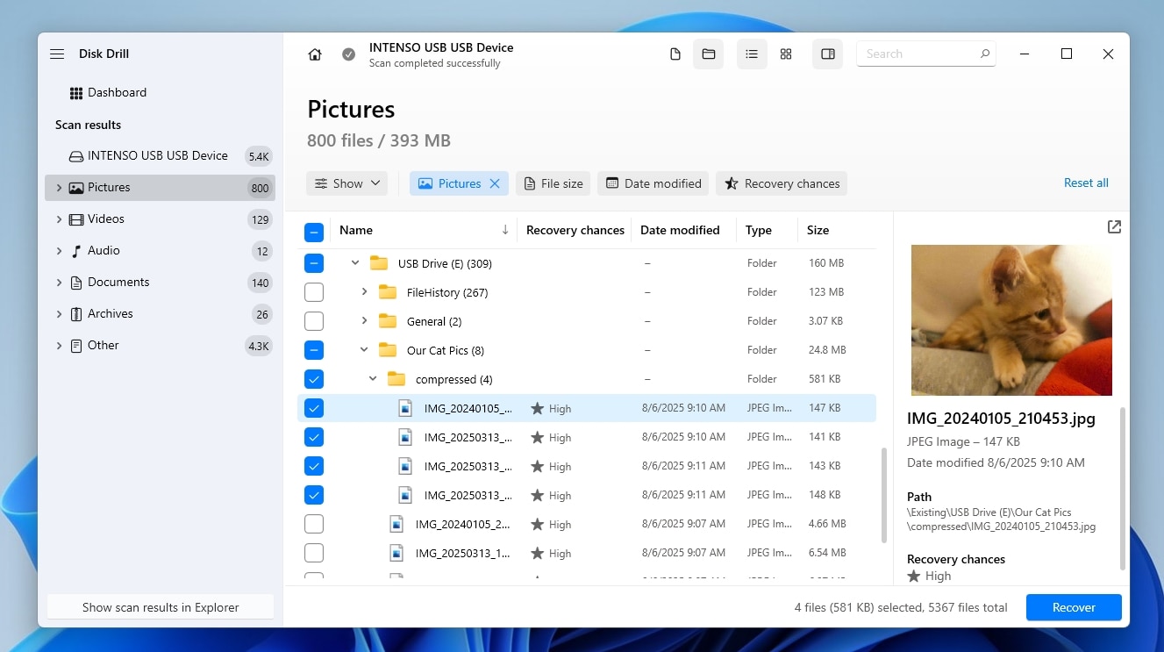Expand the Videos category in sidebar

pyautogui.click(x=59, y=219)
